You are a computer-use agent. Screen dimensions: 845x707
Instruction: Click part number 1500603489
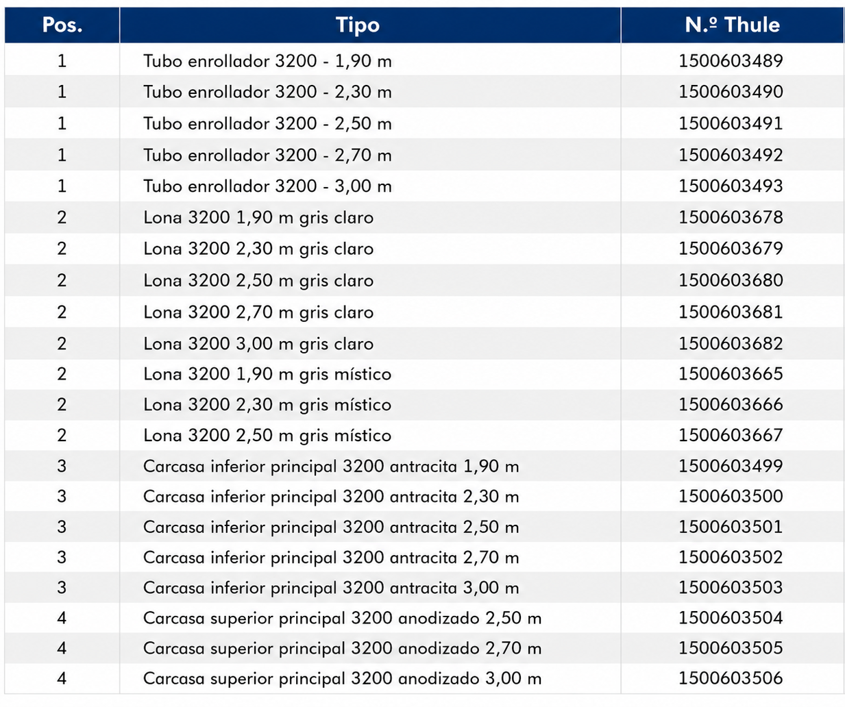pos(731,60)
